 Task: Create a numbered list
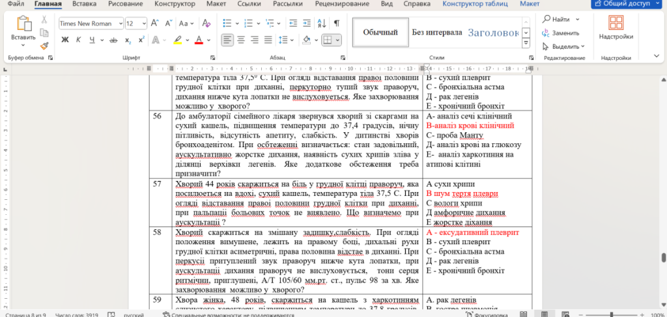point(249,23)
